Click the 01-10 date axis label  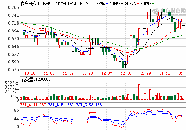165,73
